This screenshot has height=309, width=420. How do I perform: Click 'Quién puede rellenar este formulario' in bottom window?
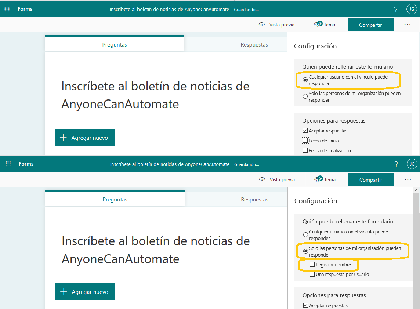pos(348,221)
